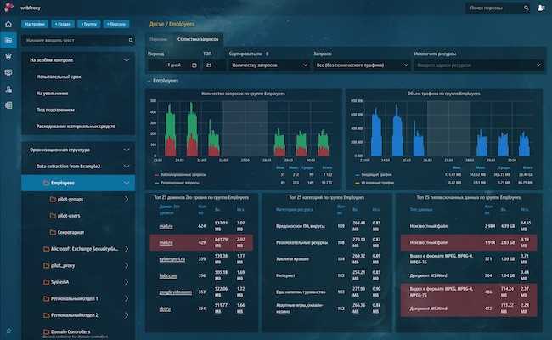Click the magnifier in person search field
552x340 pixels.
pyautogui.click(x=526, y=8)
